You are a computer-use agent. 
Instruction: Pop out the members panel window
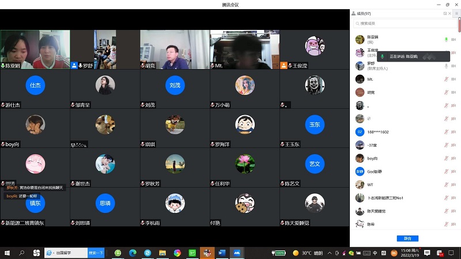coord(444,13)
